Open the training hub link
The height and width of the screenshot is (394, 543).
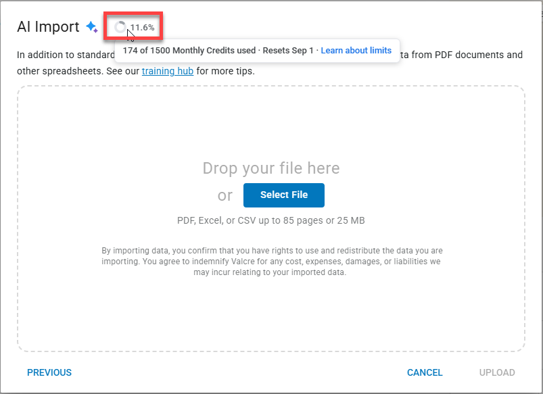168,71
